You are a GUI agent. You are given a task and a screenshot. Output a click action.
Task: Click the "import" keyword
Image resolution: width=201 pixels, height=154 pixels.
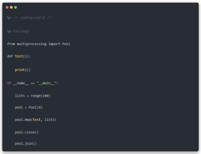[x=54, y=44]
